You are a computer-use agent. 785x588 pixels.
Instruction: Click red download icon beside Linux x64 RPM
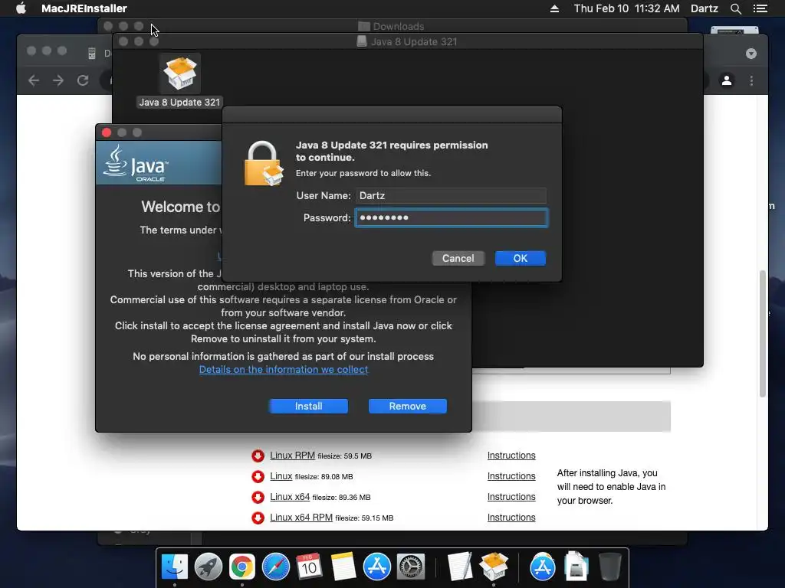(x=258, y=518)
